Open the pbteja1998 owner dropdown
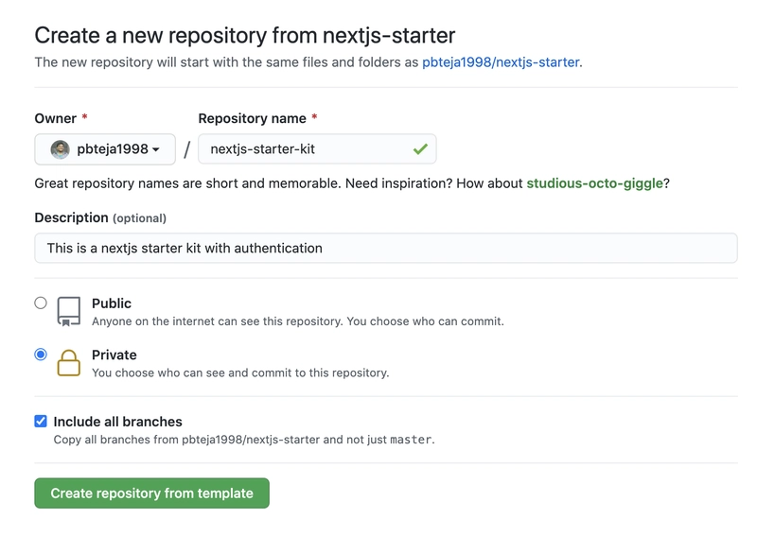 coord(105,149)
